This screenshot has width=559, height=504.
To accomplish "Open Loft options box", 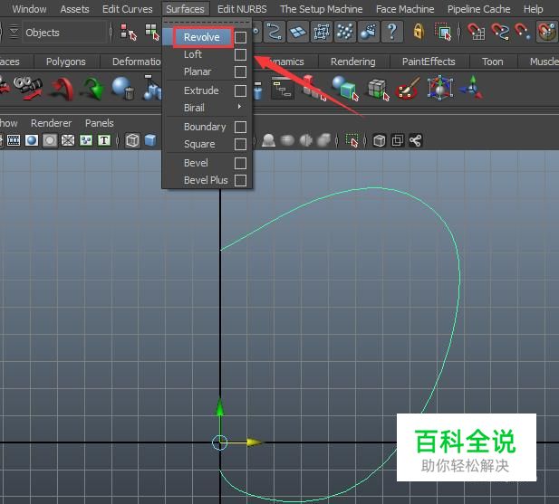I will (240, 54).
